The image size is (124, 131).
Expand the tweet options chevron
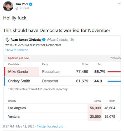pyautogui.click(x=119, y=3)
